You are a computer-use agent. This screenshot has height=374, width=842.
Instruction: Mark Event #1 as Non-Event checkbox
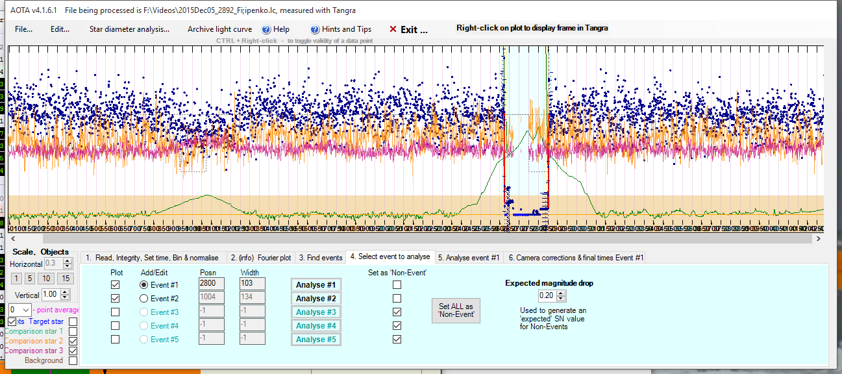tap(397, 285)
